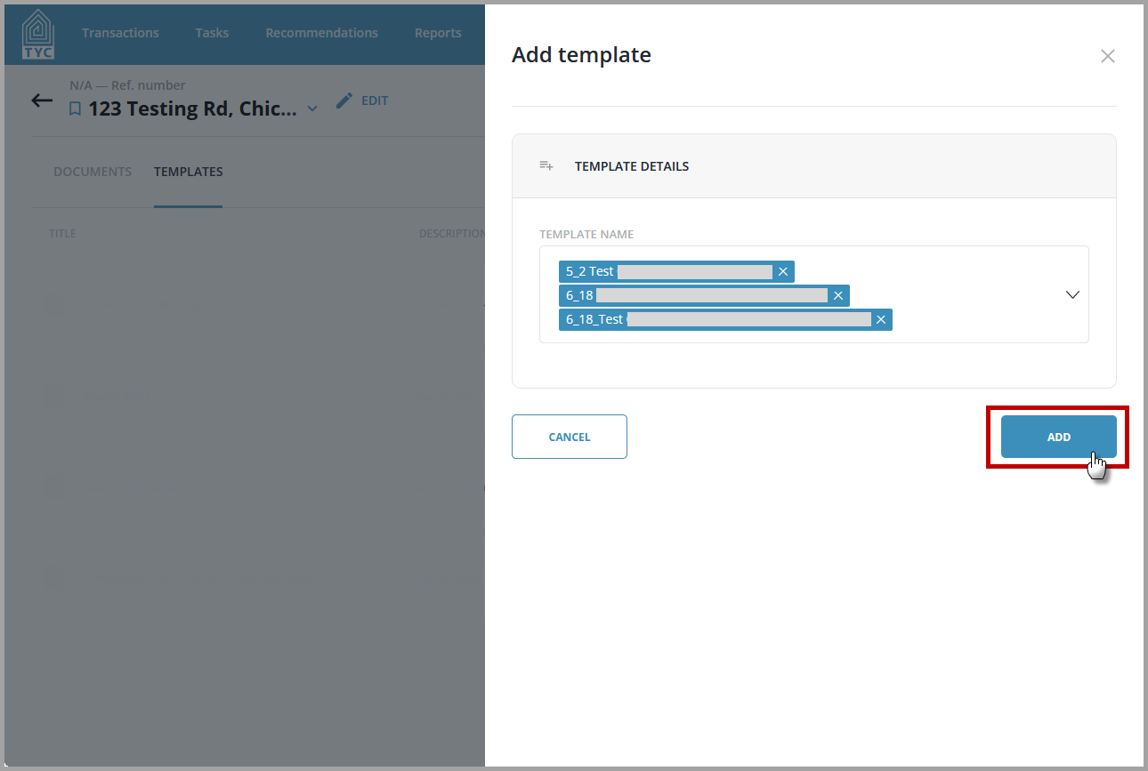The height and width of the screenshot is (771, 1148).
Task: Select the Templates tab
Action: pos(188,172)
